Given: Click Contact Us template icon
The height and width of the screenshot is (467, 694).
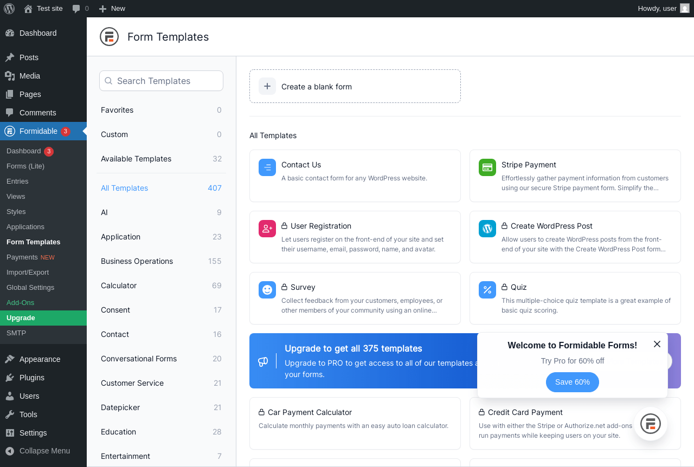Looking at the screenshot, I should (x=267, y=167).
